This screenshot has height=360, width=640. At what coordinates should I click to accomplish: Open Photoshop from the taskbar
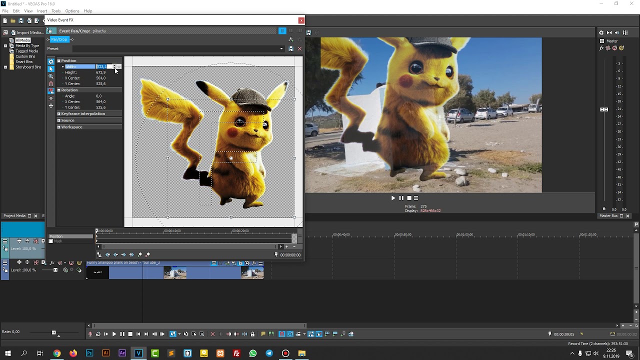tap(89, 353)
